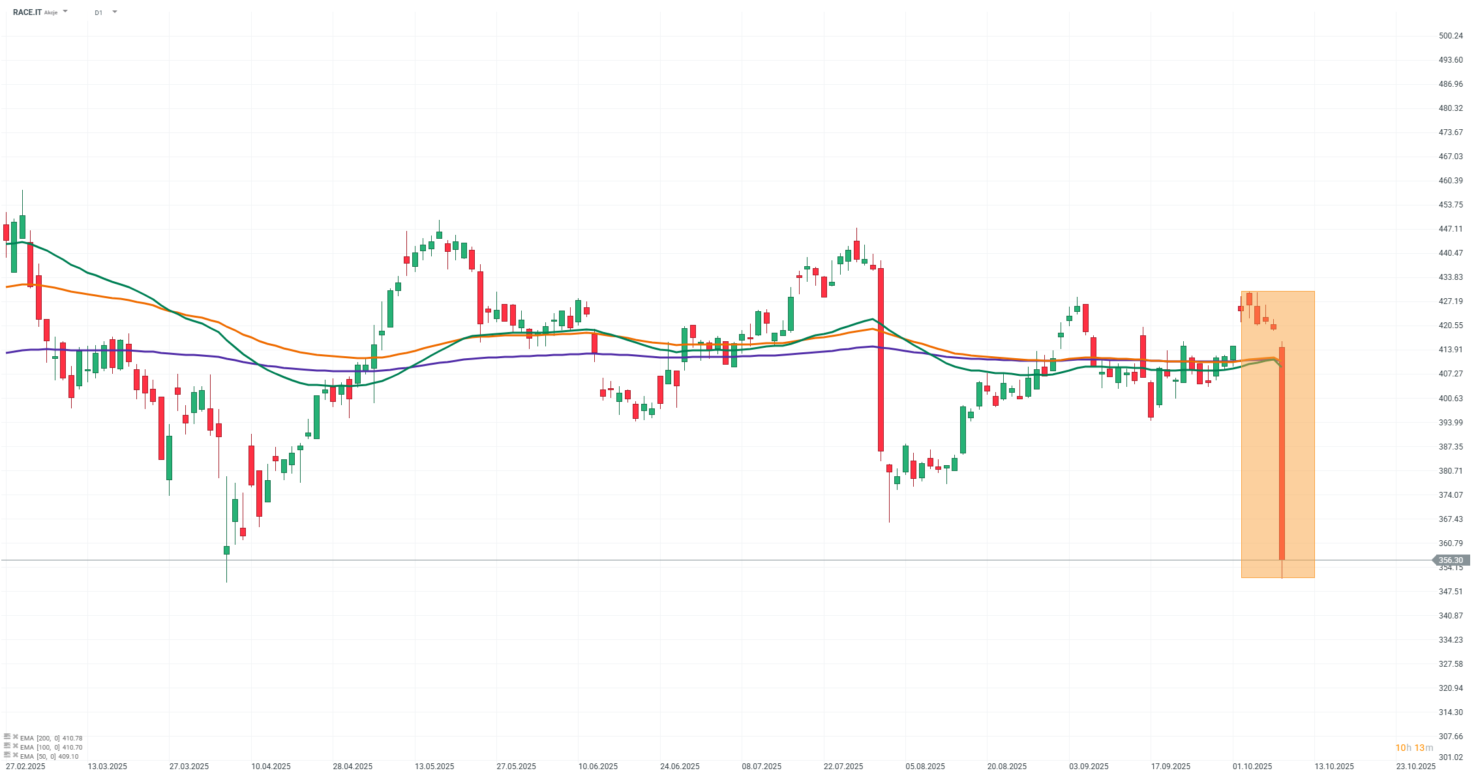Click the RACE.IT instrument name
This screenshot has height=777, width=1478.
[x=27, y=12]
